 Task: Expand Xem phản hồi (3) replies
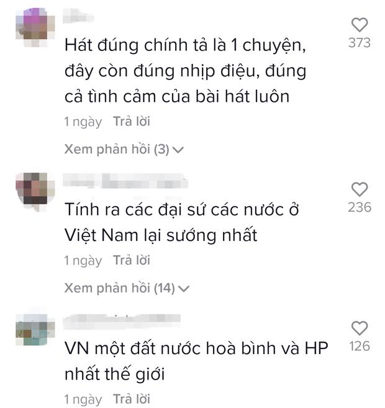pos(124,150)
